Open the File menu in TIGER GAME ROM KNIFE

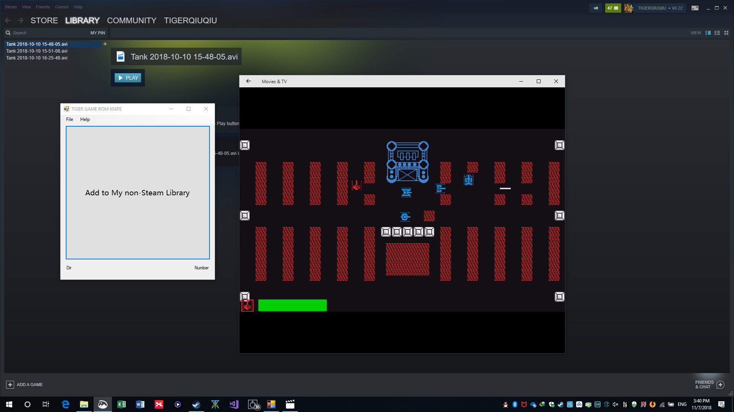pos(69,119)
